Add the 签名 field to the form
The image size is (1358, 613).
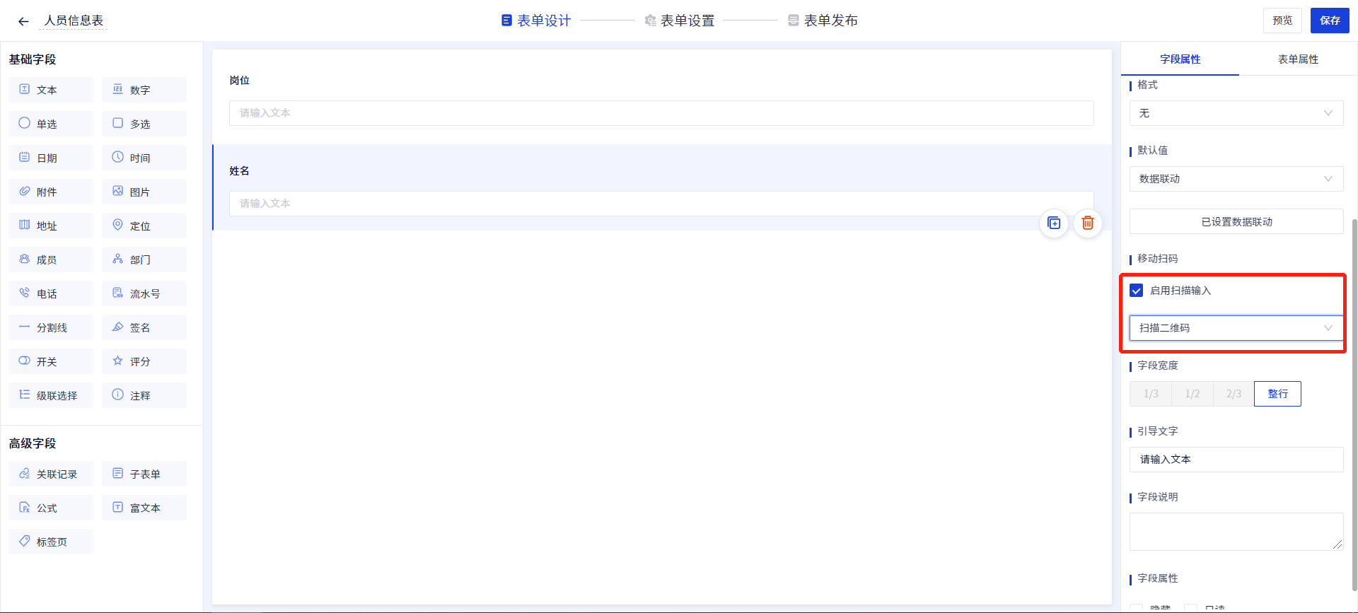tap(144, 327)
